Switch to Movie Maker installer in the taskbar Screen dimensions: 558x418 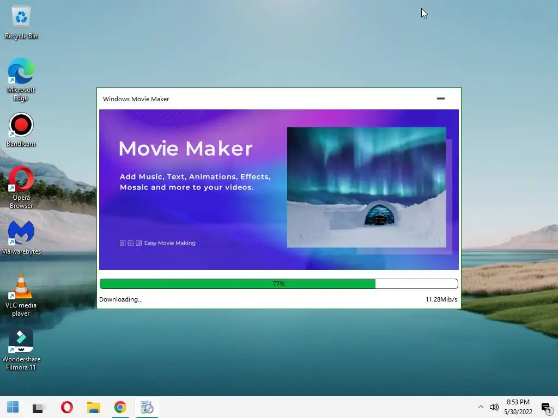pyautogui.click(x=147, y=407)
